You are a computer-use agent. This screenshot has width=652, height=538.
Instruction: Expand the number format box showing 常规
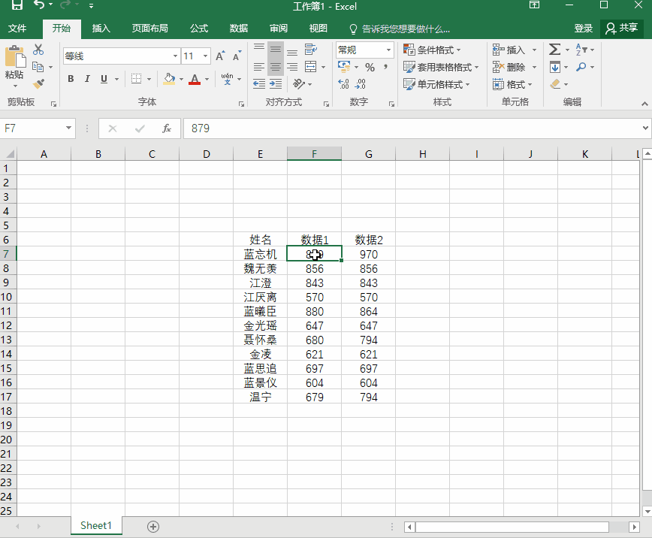pos(388,50)
